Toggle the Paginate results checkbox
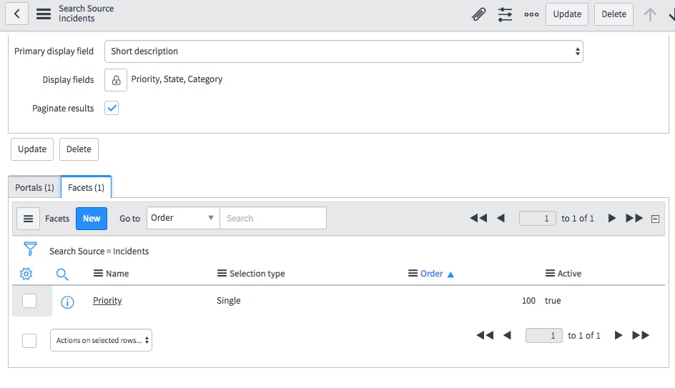The height and width of the screenshot is (388, 675). click(x=112, y=109)
